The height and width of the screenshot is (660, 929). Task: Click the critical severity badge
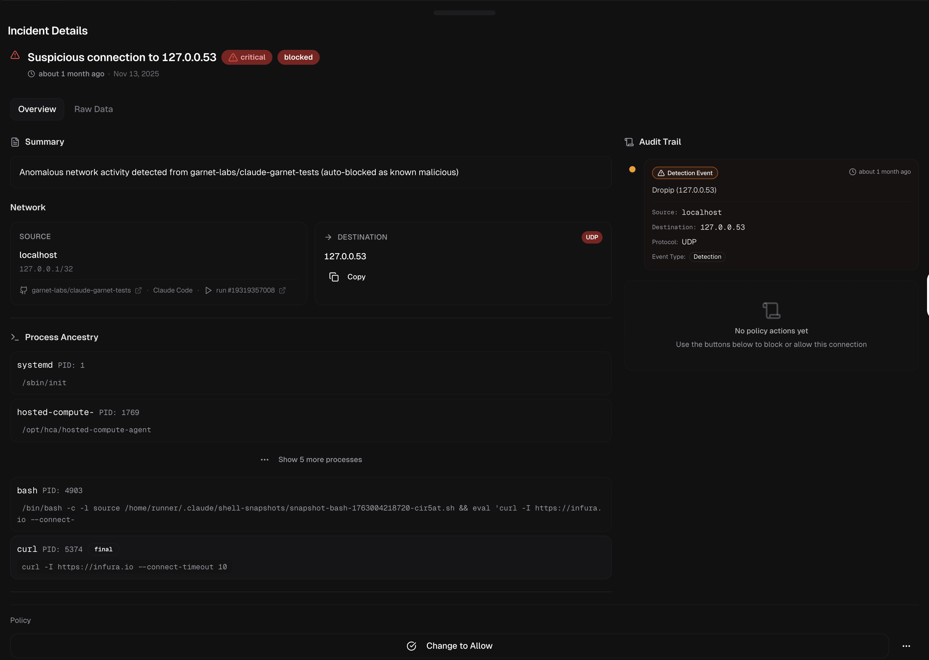247,57
